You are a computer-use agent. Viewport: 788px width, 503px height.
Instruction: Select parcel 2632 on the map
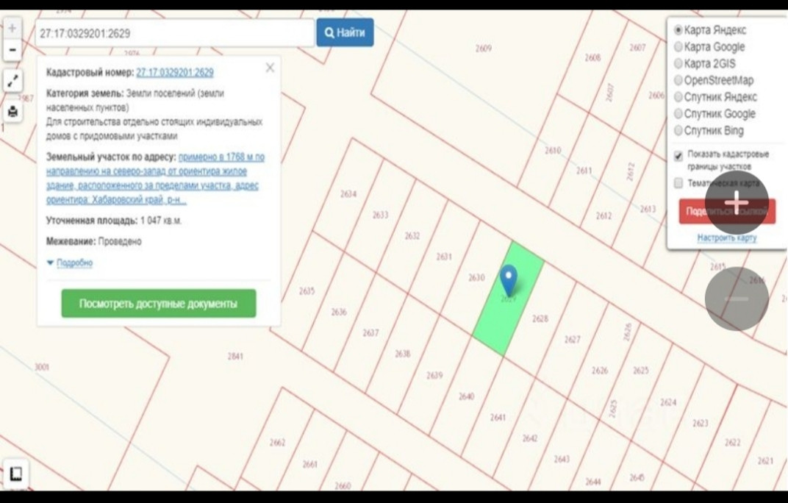[x=412, y=235]
